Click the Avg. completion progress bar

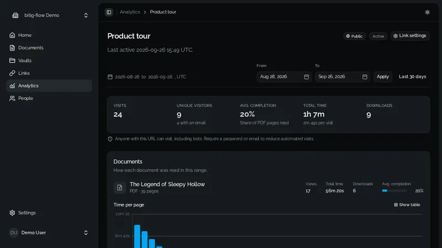pyautogui.click(x=394, y=191)
